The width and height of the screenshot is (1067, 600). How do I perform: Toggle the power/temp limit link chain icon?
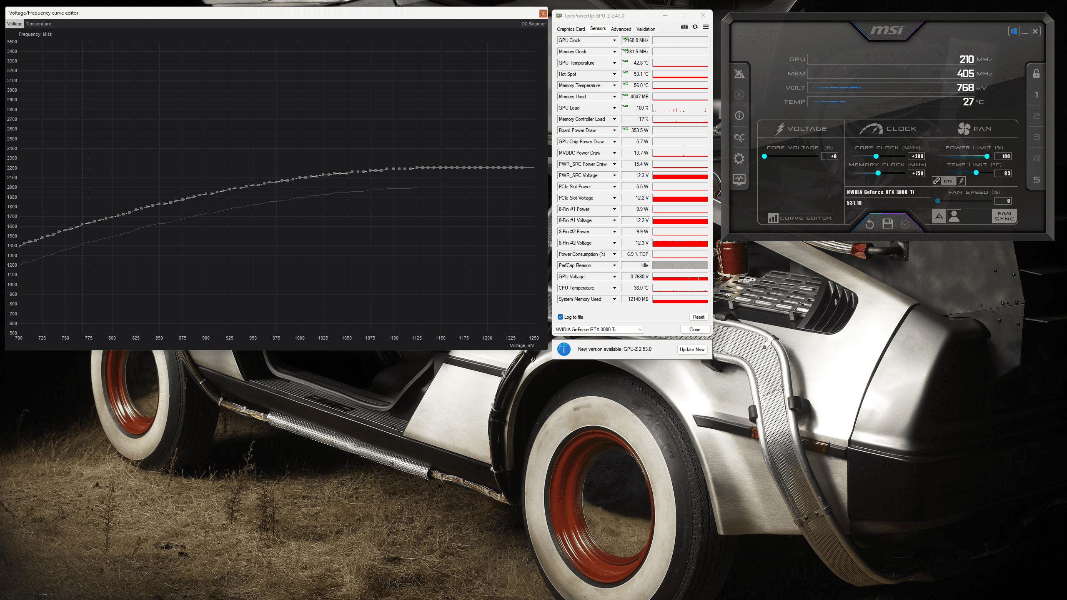[937, 181]
